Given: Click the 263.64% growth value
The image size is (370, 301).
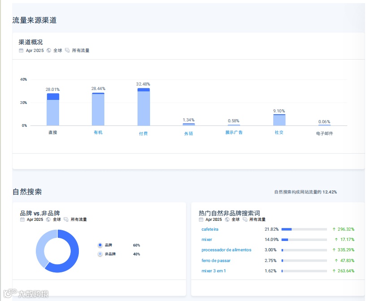Looking at the screenshot, I should 346,271.
